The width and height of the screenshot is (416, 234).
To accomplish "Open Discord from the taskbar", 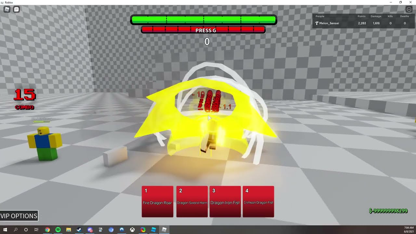I will [90, 230].
